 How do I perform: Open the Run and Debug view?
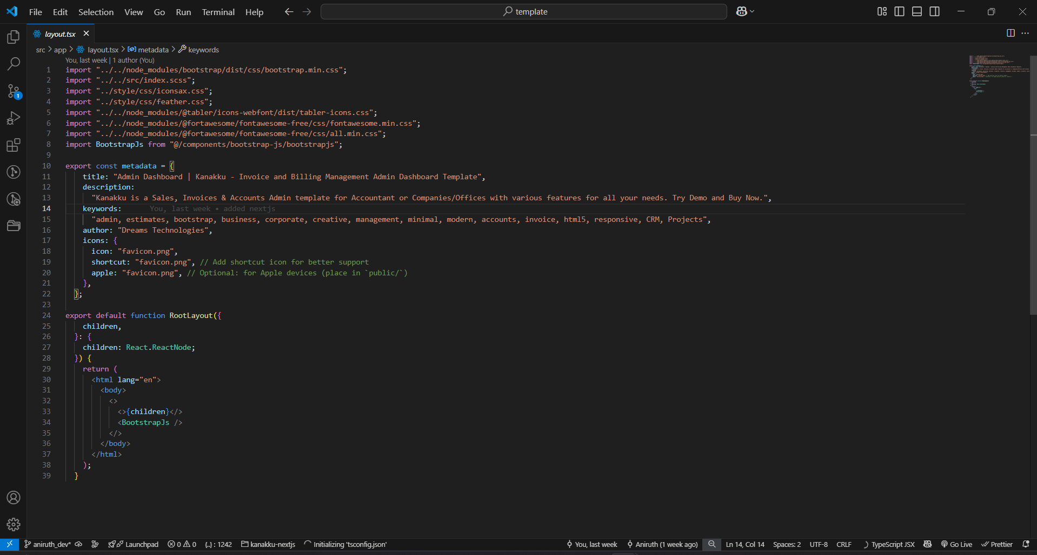(14, 118)
